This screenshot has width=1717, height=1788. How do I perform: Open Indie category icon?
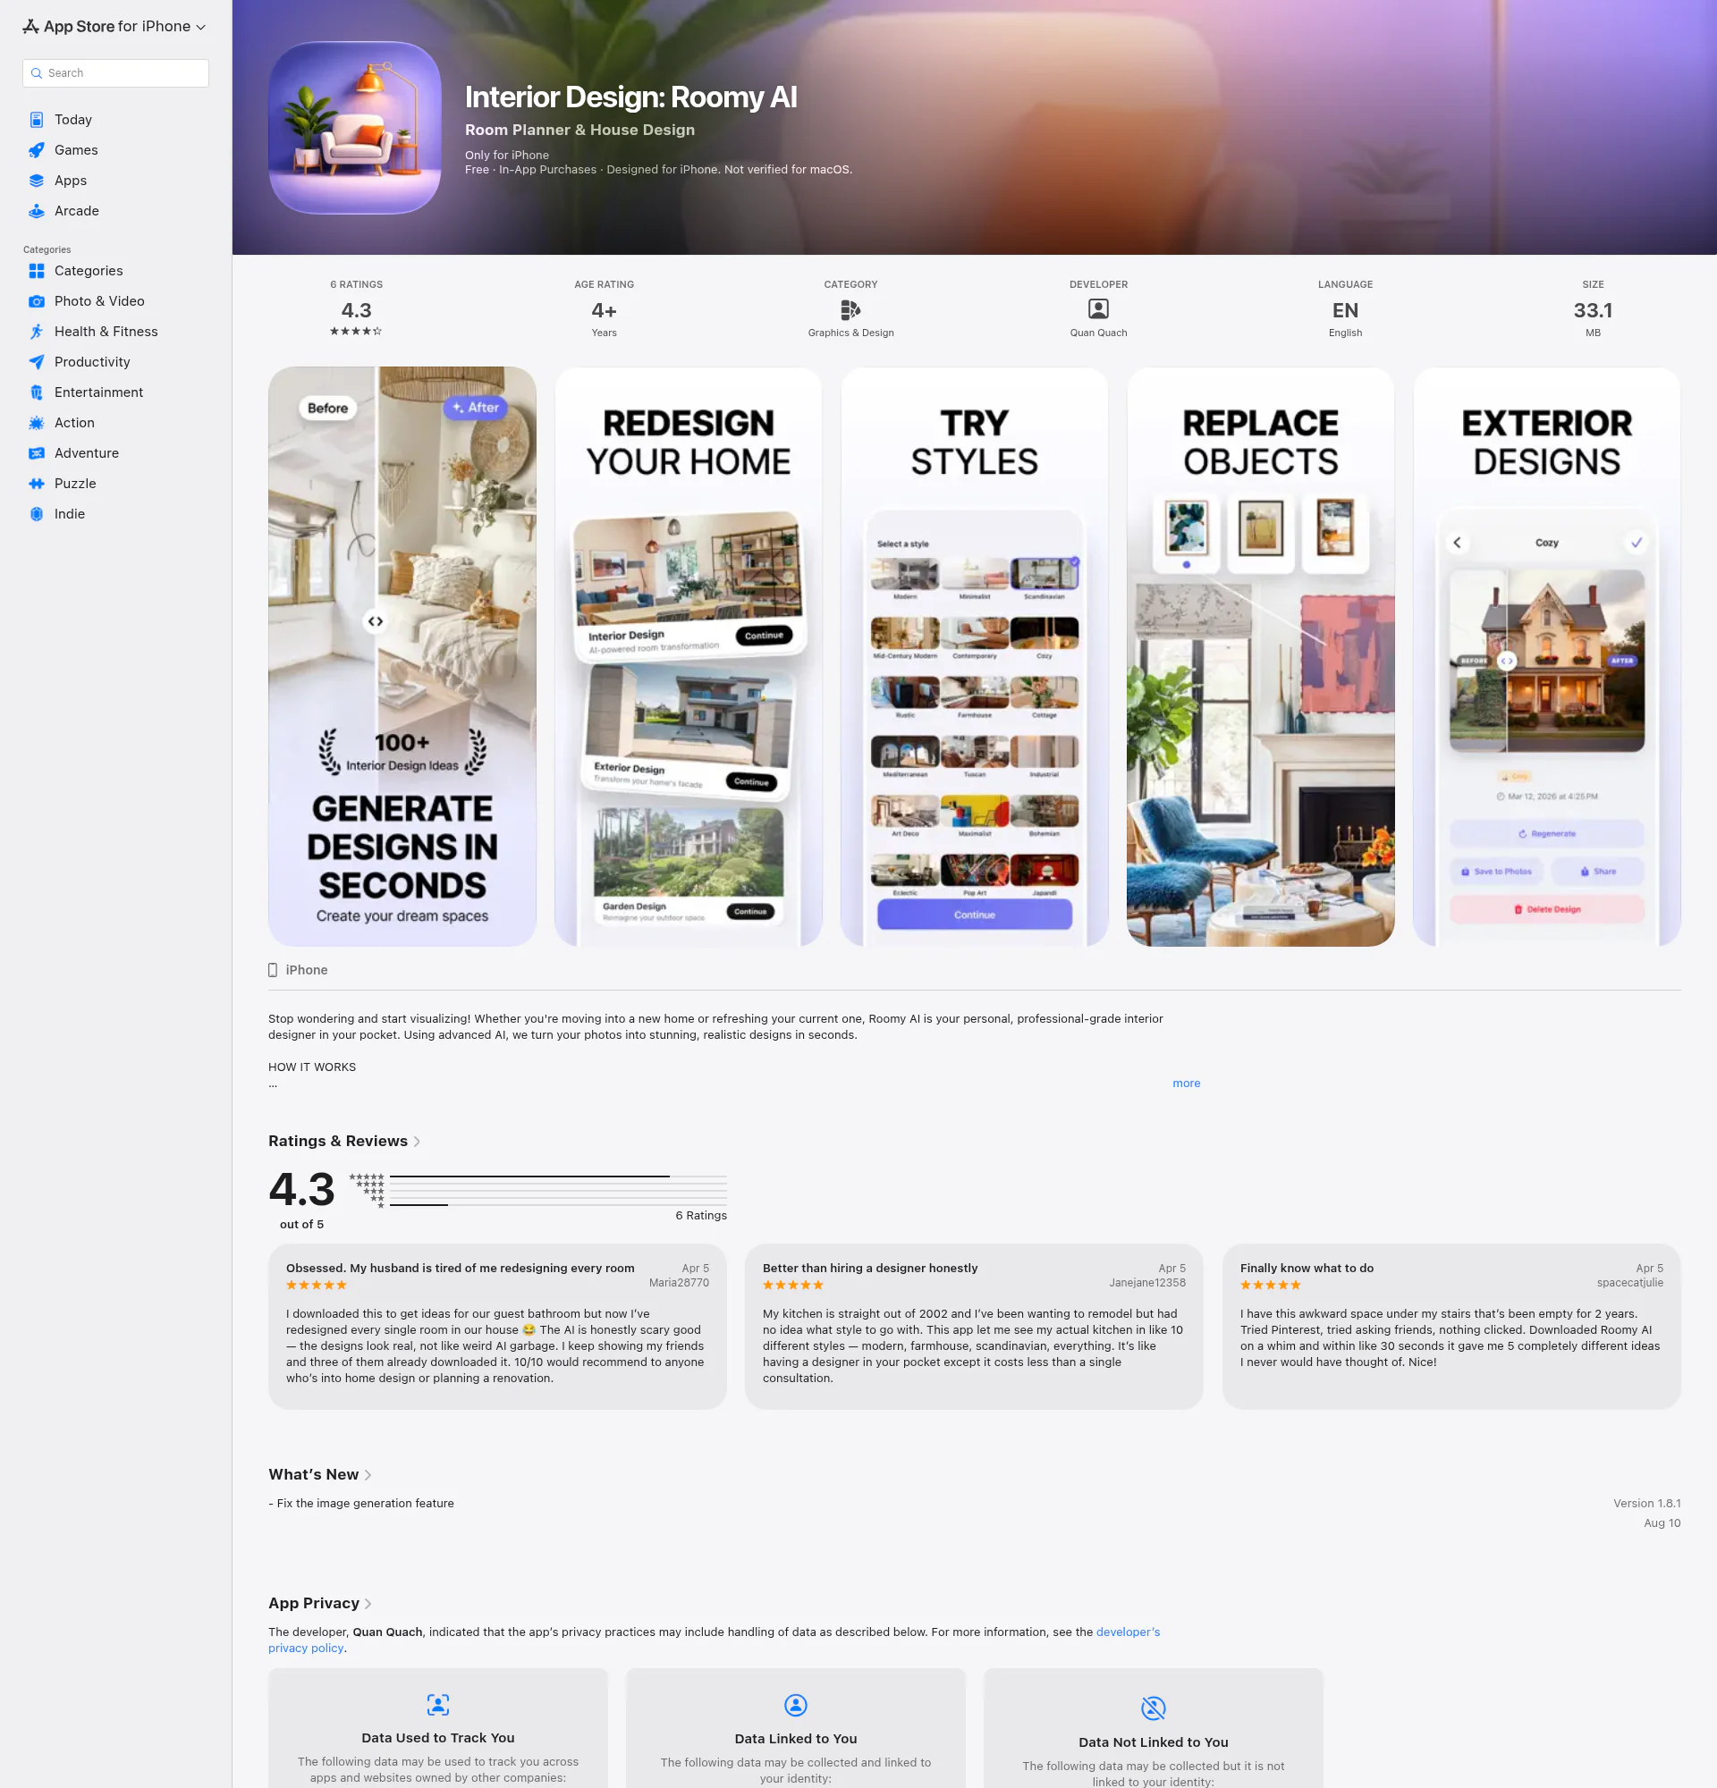click(x=37, y=513)
